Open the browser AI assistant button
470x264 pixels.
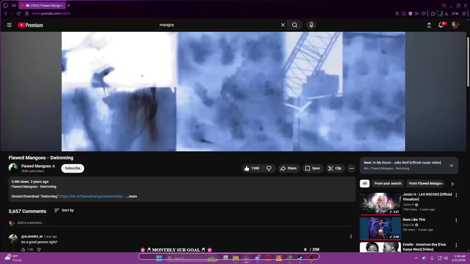455,14
